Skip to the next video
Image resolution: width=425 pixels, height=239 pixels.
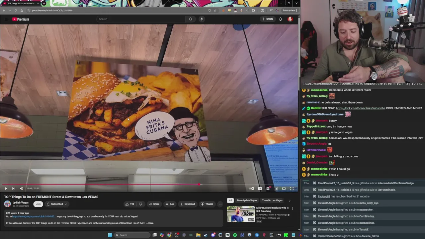(14, 189)
